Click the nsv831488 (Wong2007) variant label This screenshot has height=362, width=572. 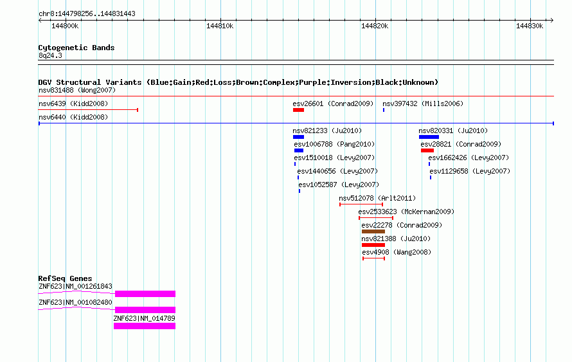(x=77, y=90)
